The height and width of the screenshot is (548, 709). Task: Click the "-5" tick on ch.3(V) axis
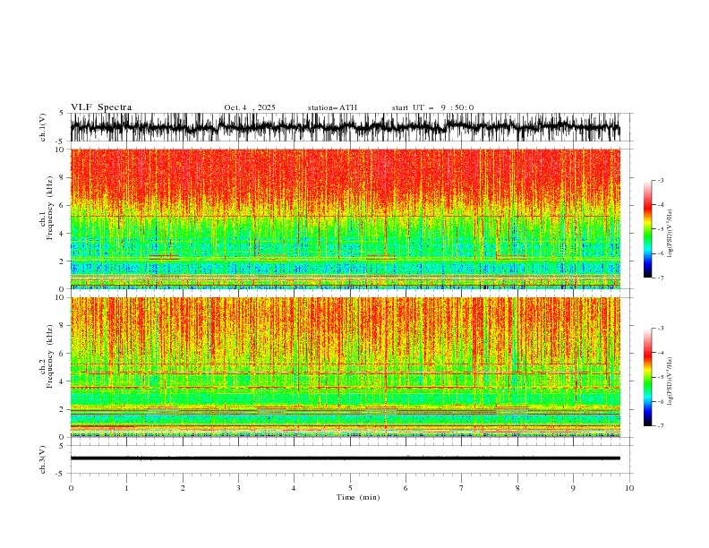click(x=61, y=474)
